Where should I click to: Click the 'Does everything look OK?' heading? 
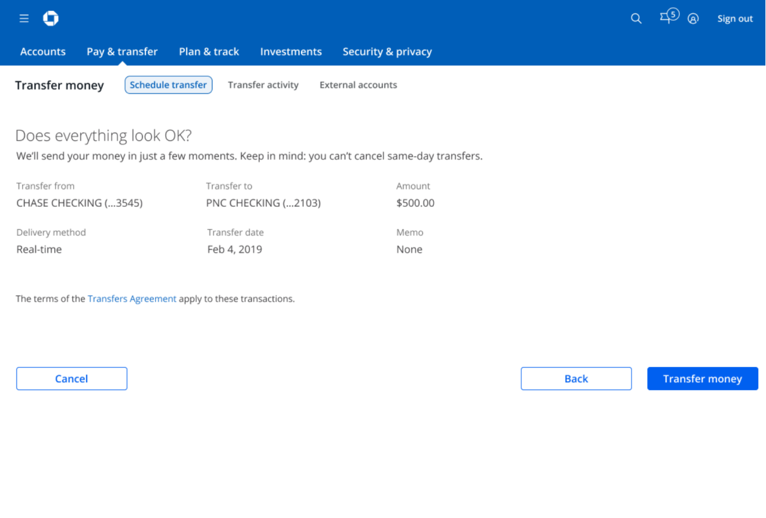(x=104, y=136)
